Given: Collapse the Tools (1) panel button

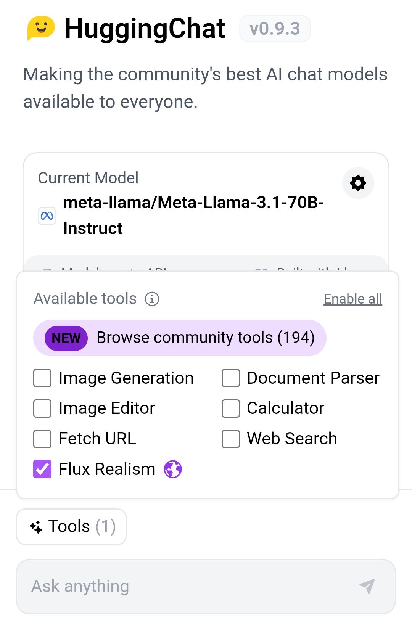Looking at the screenshot, I should tap(71, 527).
